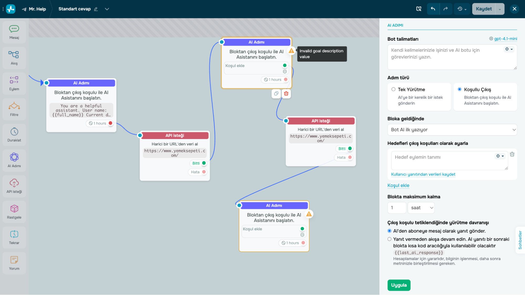Click the red trash icon below AI block
The image size is (525, 295).
tap(286, 94)
